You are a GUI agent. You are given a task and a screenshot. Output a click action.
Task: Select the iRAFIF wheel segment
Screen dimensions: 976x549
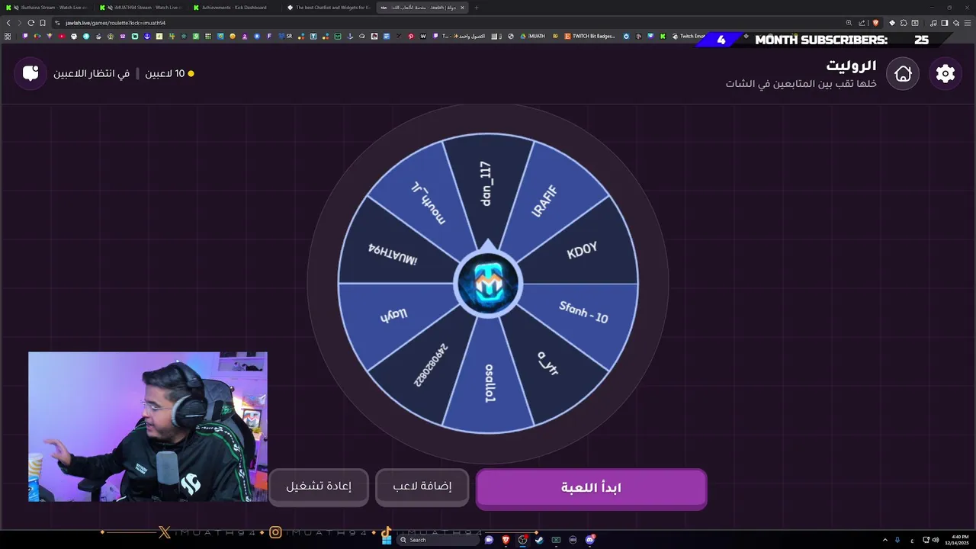(546, 201)
